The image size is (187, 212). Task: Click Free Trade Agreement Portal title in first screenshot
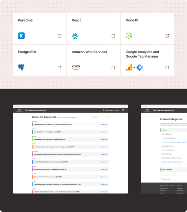(35, 110)
